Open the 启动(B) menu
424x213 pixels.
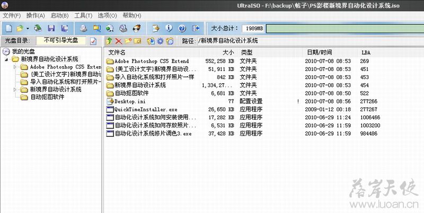click(59, 15)
